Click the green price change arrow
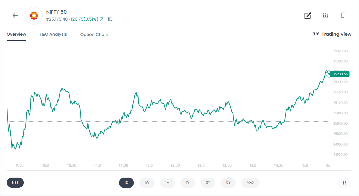Viewport: 359px width, 196px height. tap(102, 19)
